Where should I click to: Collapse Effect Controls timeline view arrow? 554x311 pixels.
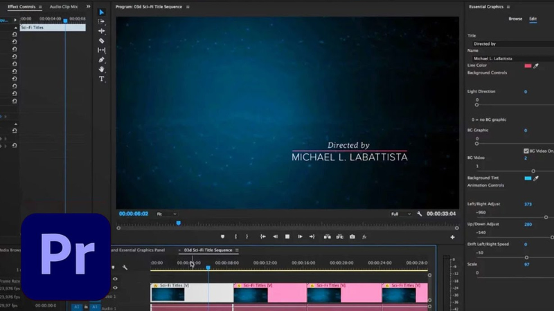[x=15, y=20]
